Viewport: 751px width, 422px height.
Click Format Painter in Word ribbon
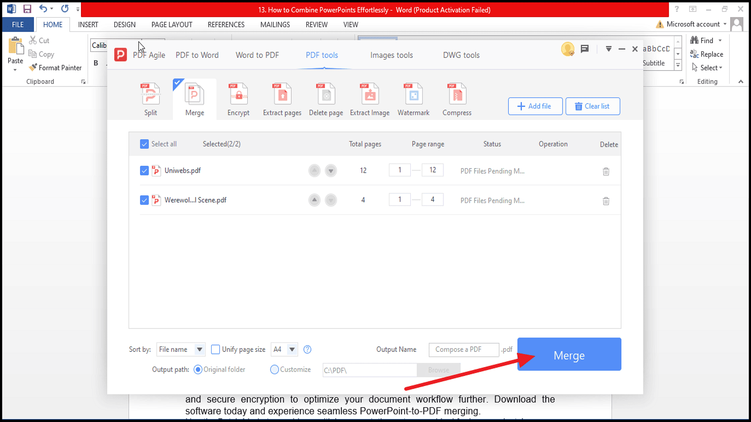click(55, 68)
